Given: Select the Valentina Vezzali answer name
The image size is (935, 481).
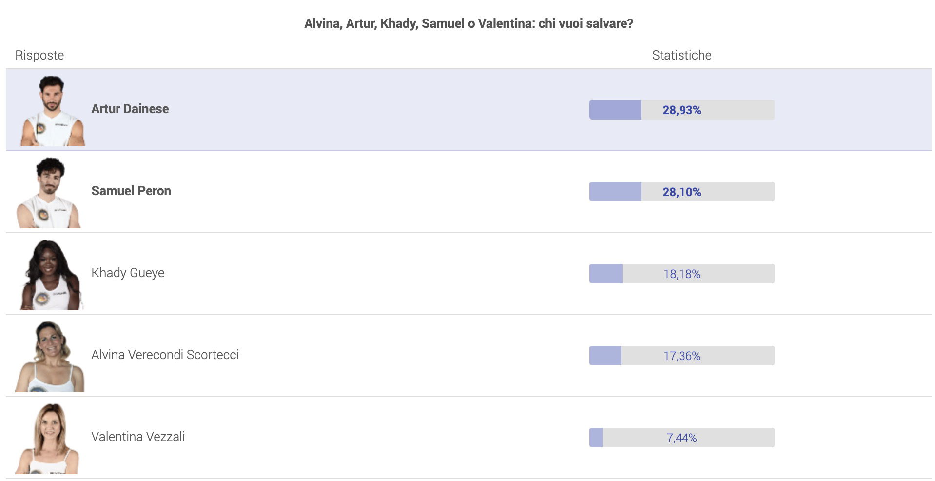Looking at the screenshot, I should [x=138, y=437].
